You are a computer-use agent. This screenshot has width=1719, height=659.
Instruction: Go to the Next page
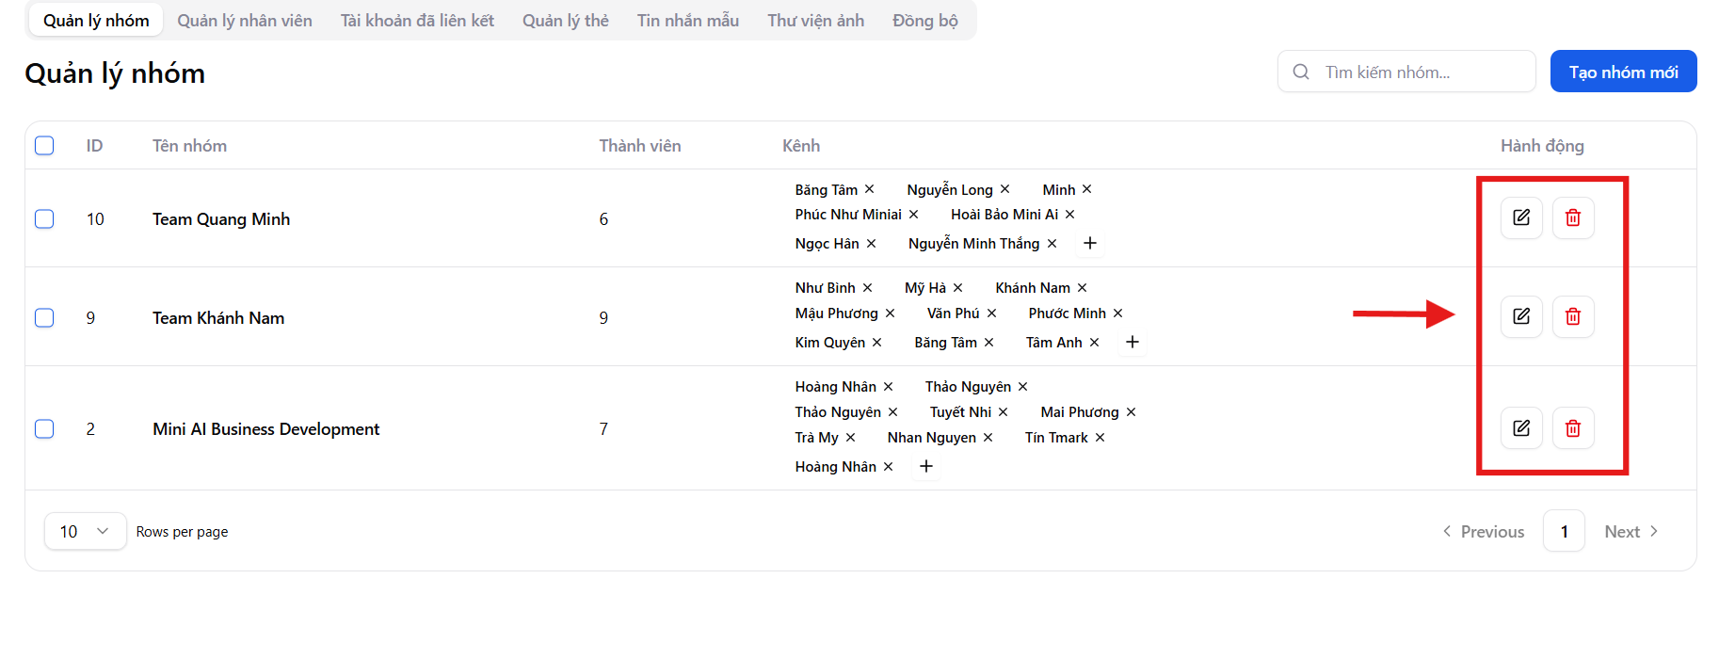tap(1631, 532)
